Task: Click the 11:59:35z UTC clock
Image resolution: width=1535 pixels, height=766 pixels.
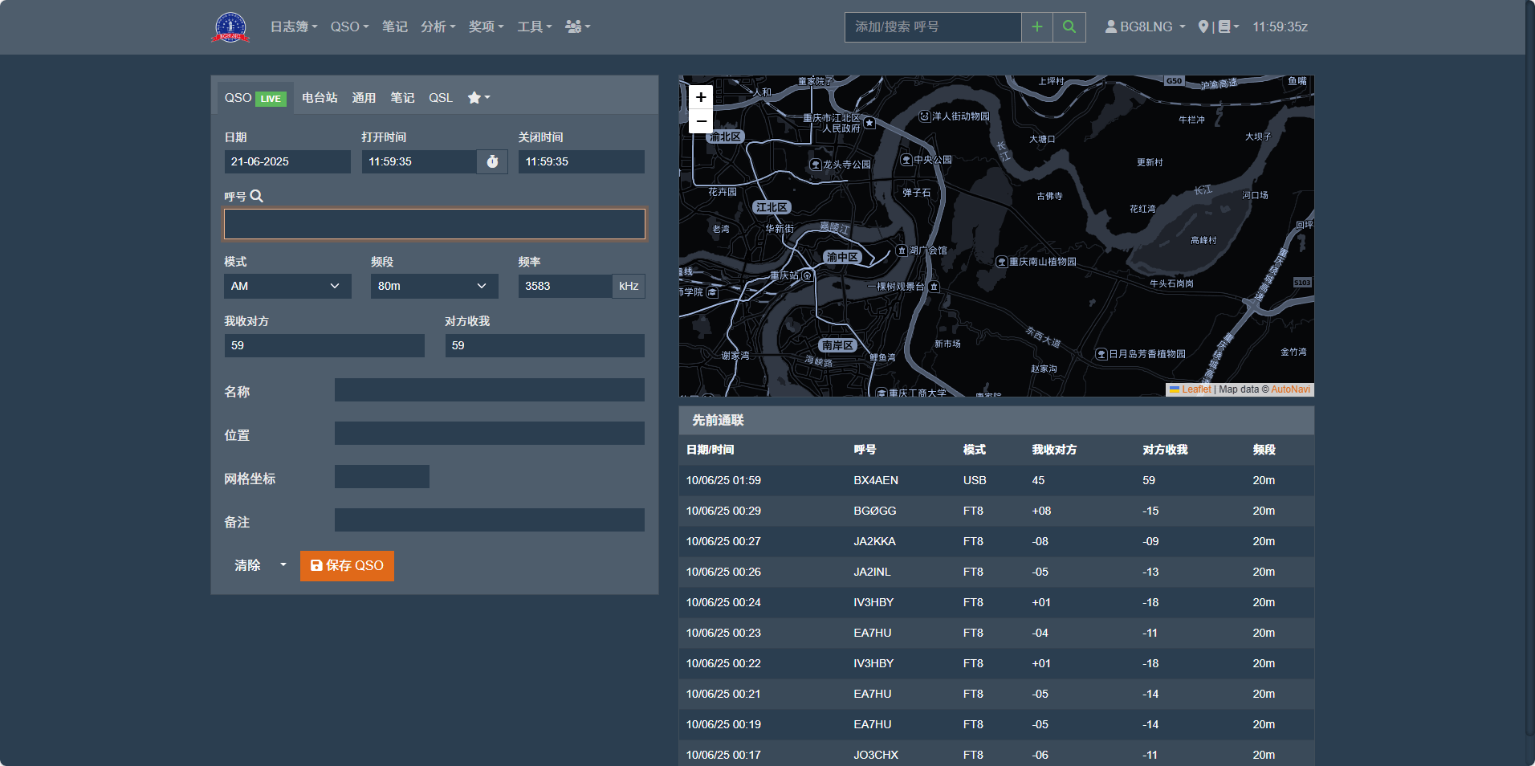Action: point(1280,26)
